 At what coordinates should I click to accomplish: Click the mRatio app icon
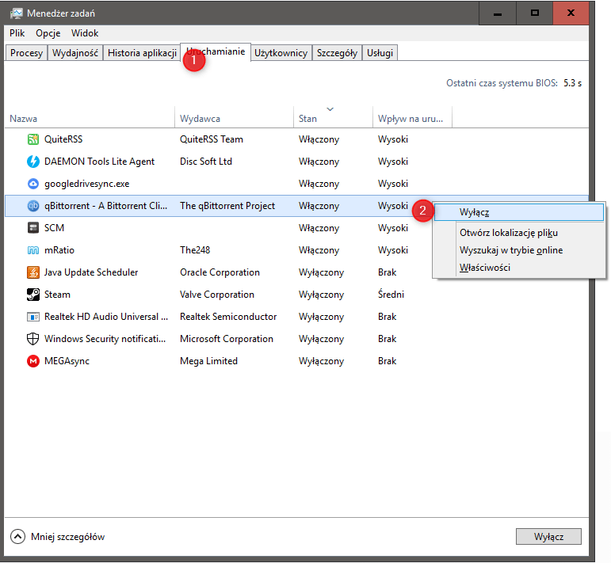point(33,250)
